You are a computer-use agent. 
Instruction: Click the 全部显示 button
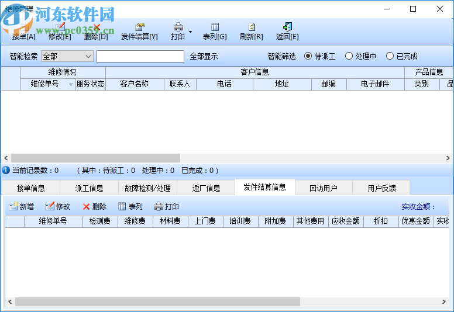pyautogui.click(x=204, y=57)
